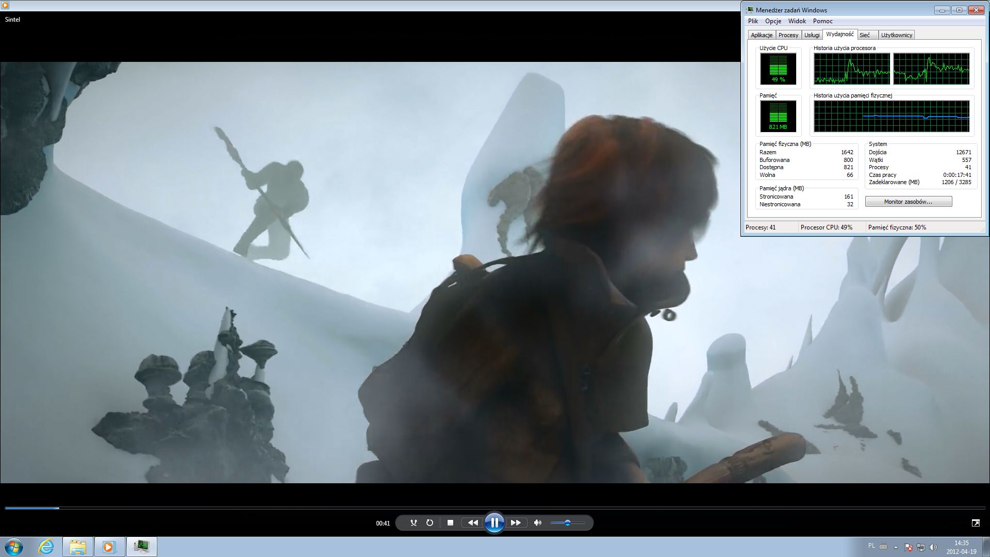
Task: Click the 'Czas pracy' system row
Action: (920, 175)
